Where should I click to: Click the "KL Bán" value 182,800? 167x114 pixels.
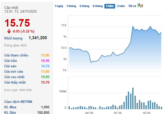click(x=43, y=112)
